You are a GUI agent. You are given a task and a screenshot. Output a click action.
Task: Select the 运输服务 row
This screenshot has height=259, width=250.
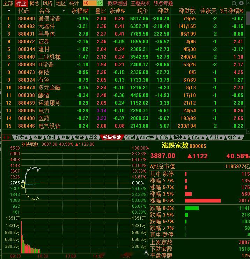tap(123, 103)
